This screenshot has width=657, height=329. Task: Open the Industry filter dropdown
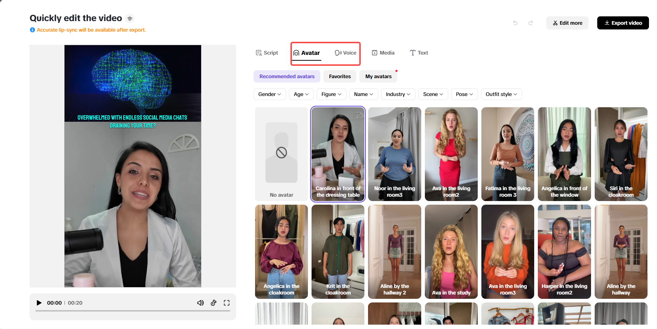point(398,94)
